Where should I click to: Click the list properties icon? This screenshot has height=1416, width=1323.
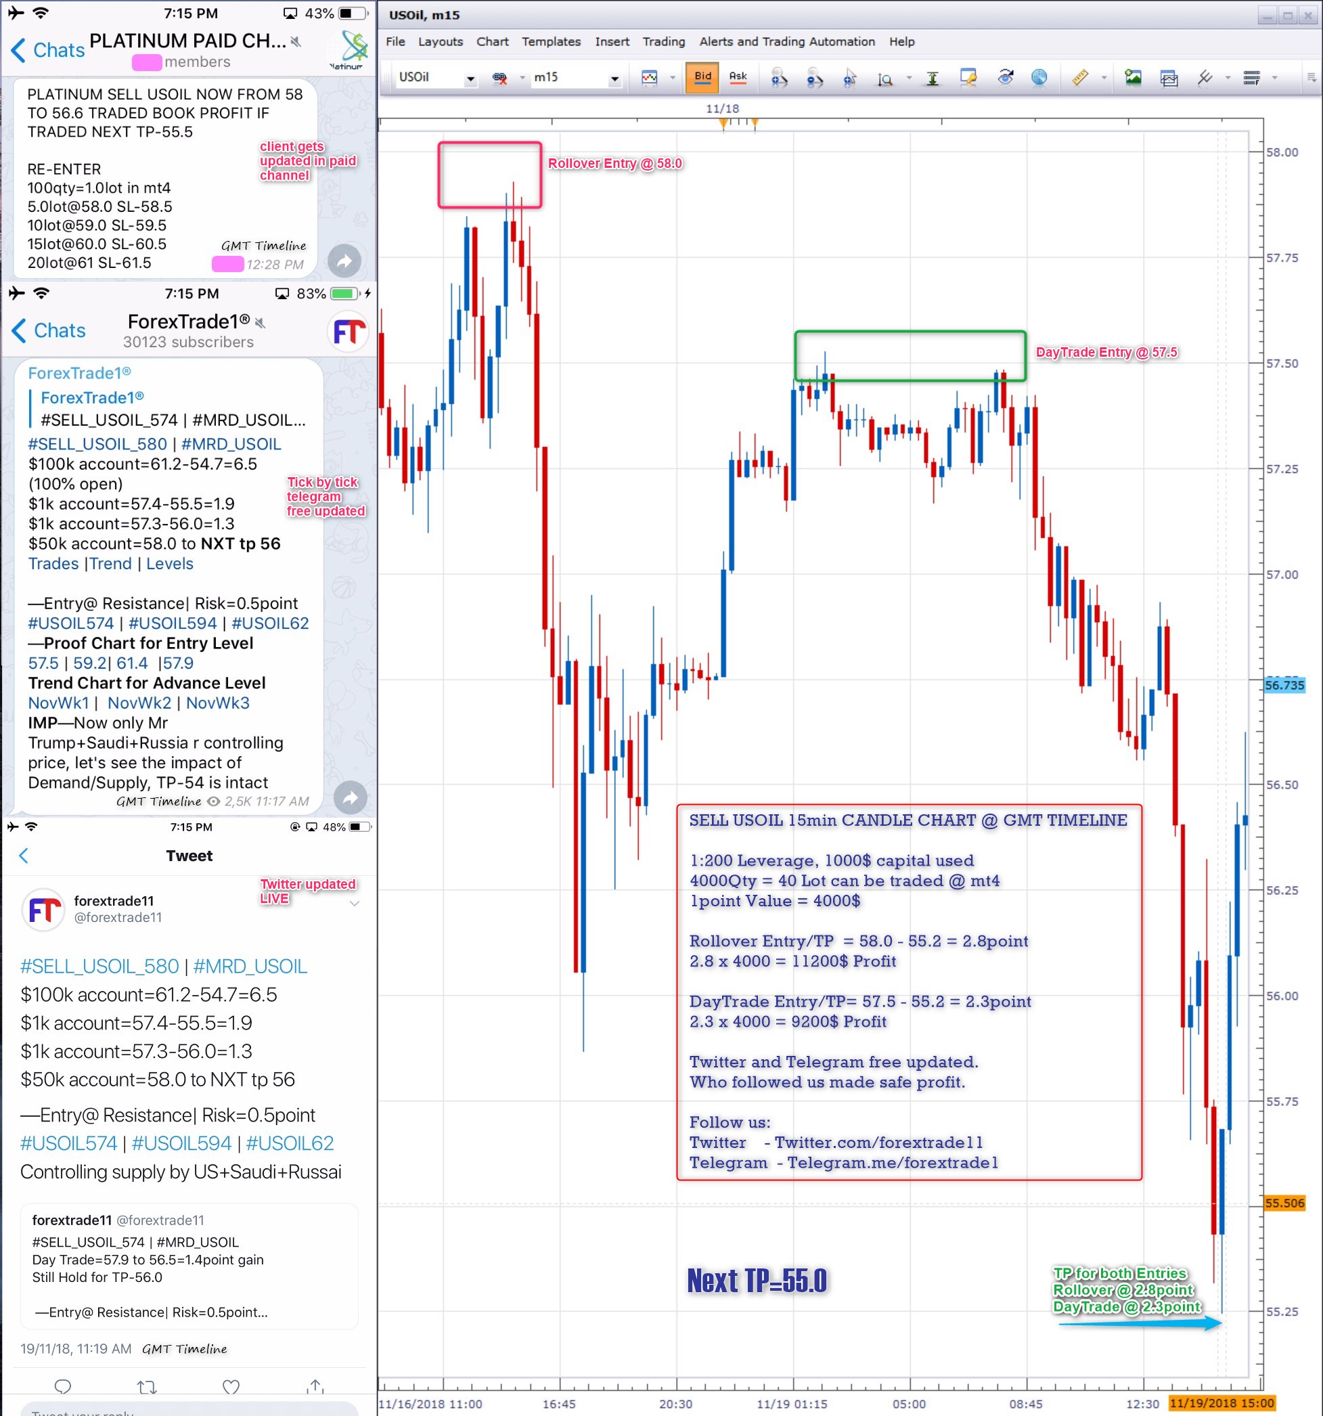(1251, 78)
